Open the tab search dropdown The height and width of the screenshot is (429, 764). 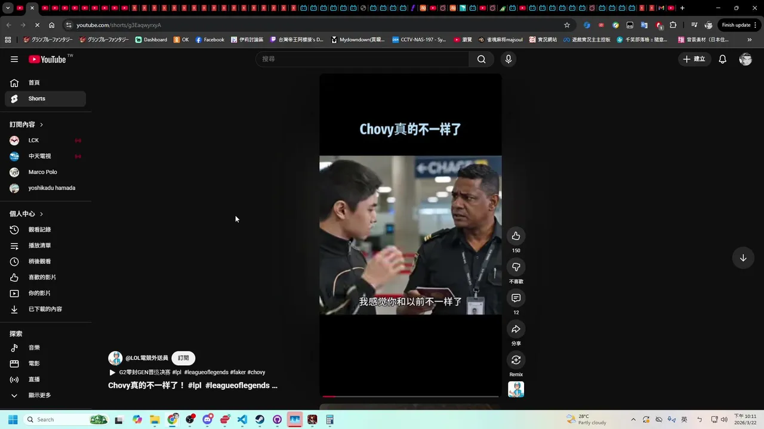[8, 8]
